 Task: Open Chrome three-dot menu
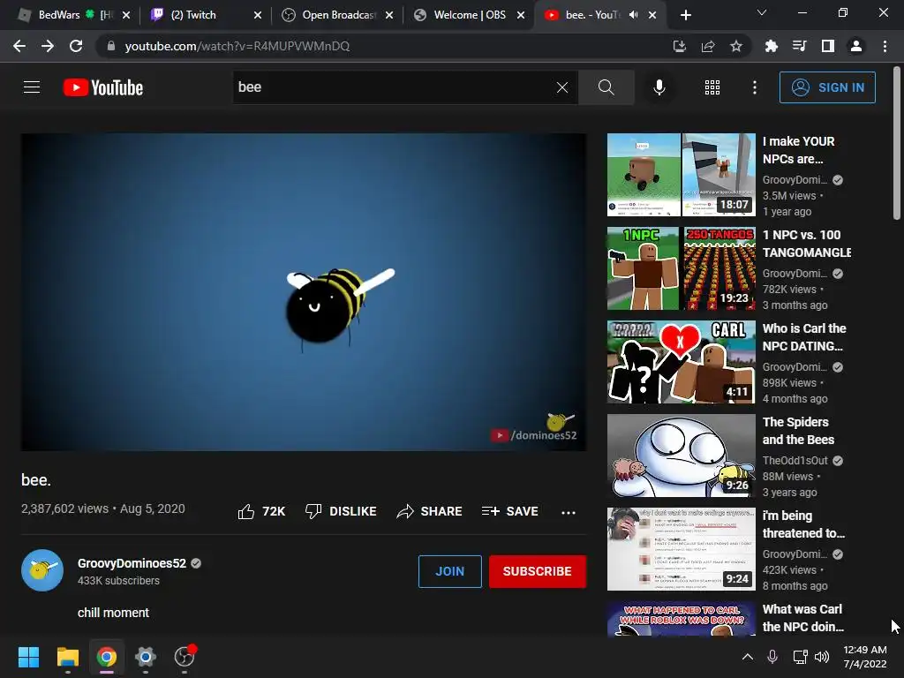click(885, 46)
